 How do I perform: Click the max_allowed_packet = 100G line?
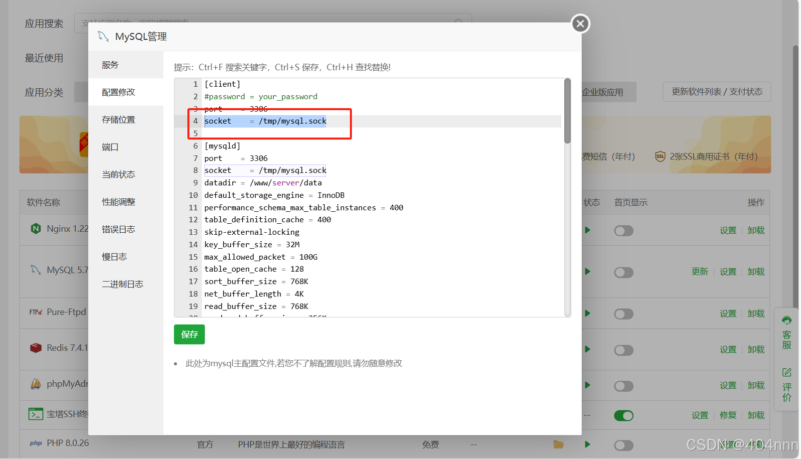coord(261,257)
